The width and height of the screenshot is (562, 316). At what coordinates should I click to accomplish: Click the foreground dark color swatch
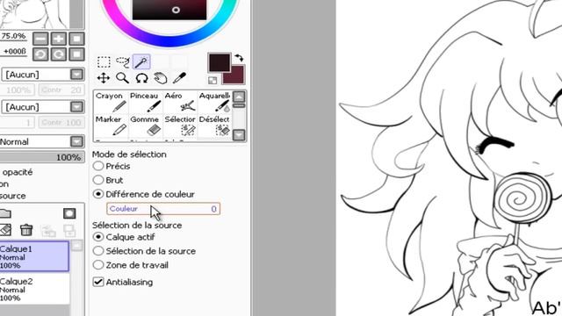(x=219, y=62)
